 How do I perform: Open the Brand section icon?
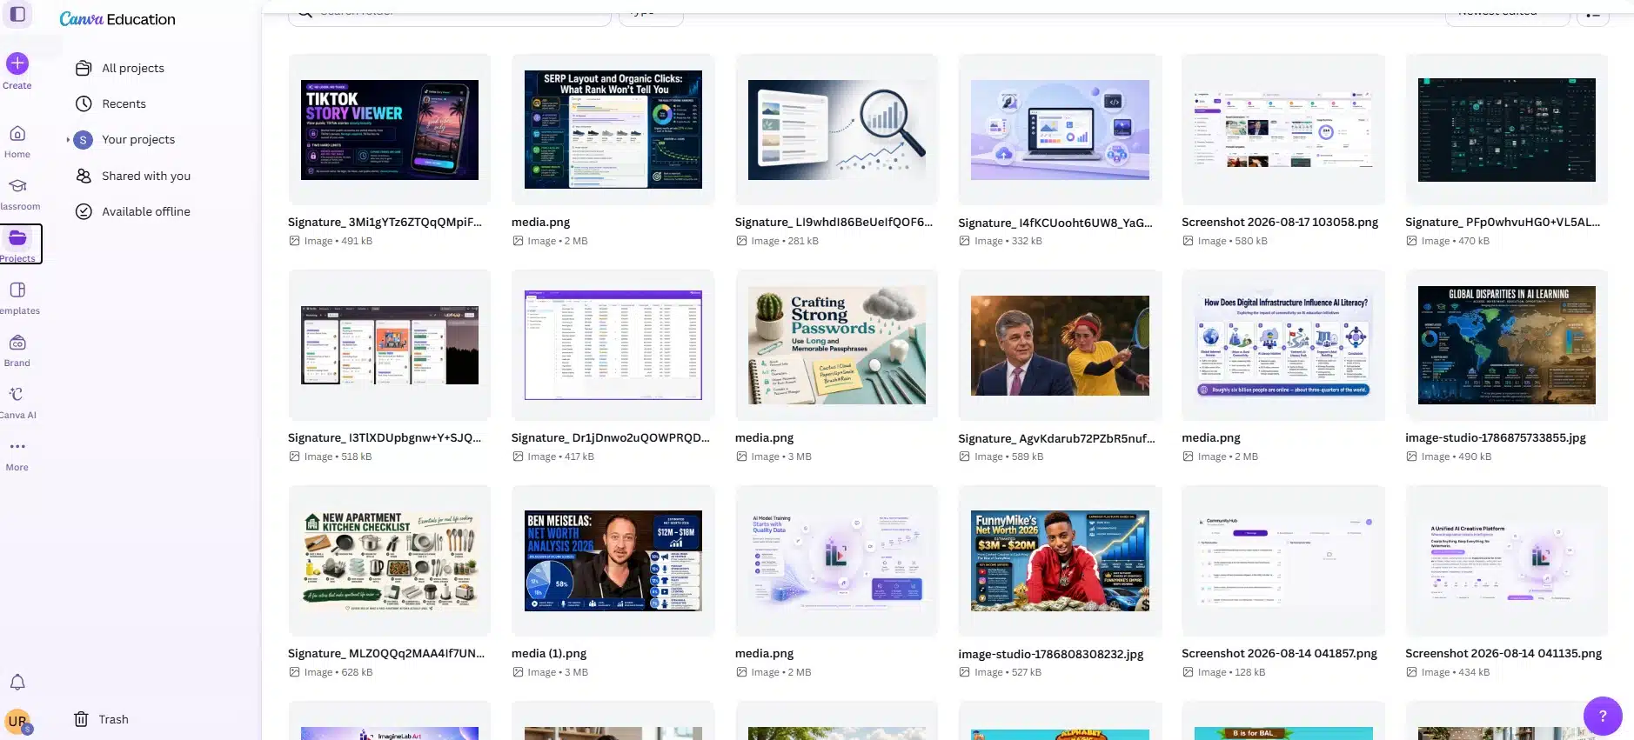tap(17, 343)
